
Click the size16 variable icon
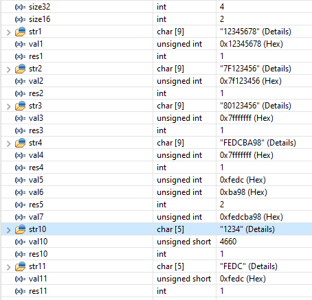click(x=20, y=19)
